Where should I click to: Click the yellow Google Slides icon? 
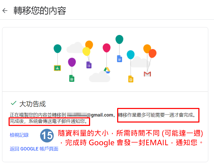131,79
